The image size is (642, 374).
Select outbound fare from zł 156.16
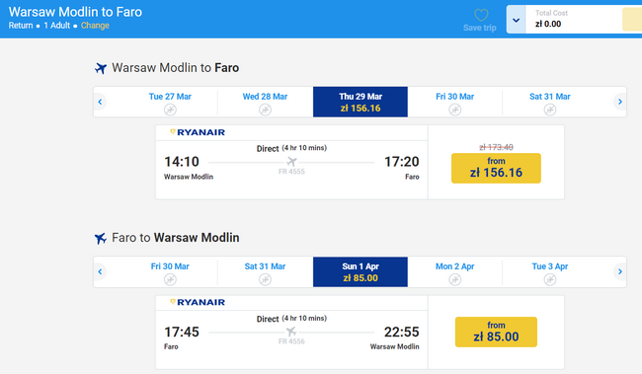[496, 168]
